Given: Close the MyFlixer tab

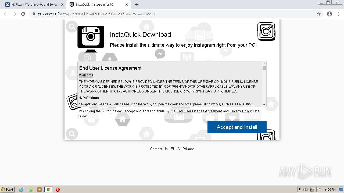Looking at the screenshot, I should [62, 5].
